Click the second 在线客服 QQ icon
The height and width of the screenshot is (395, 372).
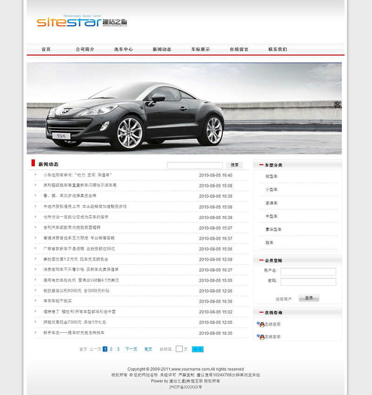pyautogui.click(x=260, y=336)
